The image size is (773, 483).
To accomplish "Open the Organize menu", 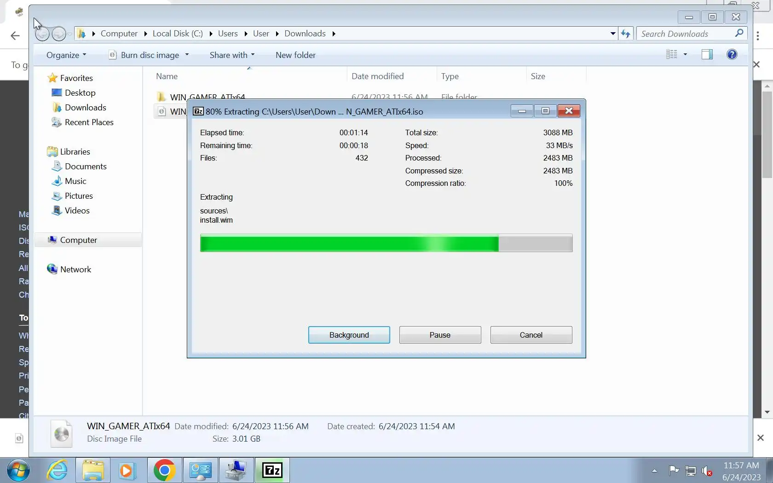I will click(x=66, y=55).
